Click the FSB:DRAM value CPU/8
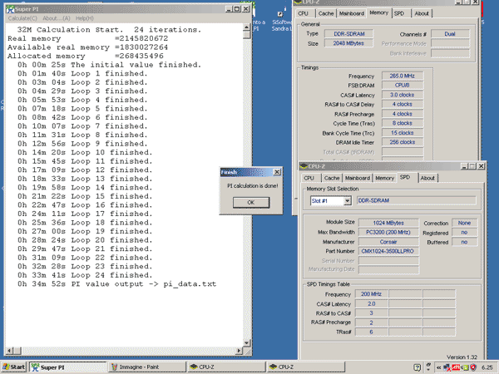499x374 pixels. (403, 86)
